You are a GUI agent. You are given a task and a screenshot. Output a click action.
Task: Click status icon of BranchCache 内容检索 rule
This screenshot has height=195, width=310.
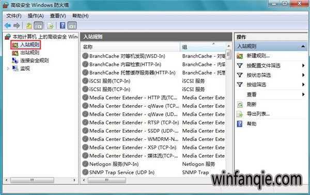[x=85, y=64]
